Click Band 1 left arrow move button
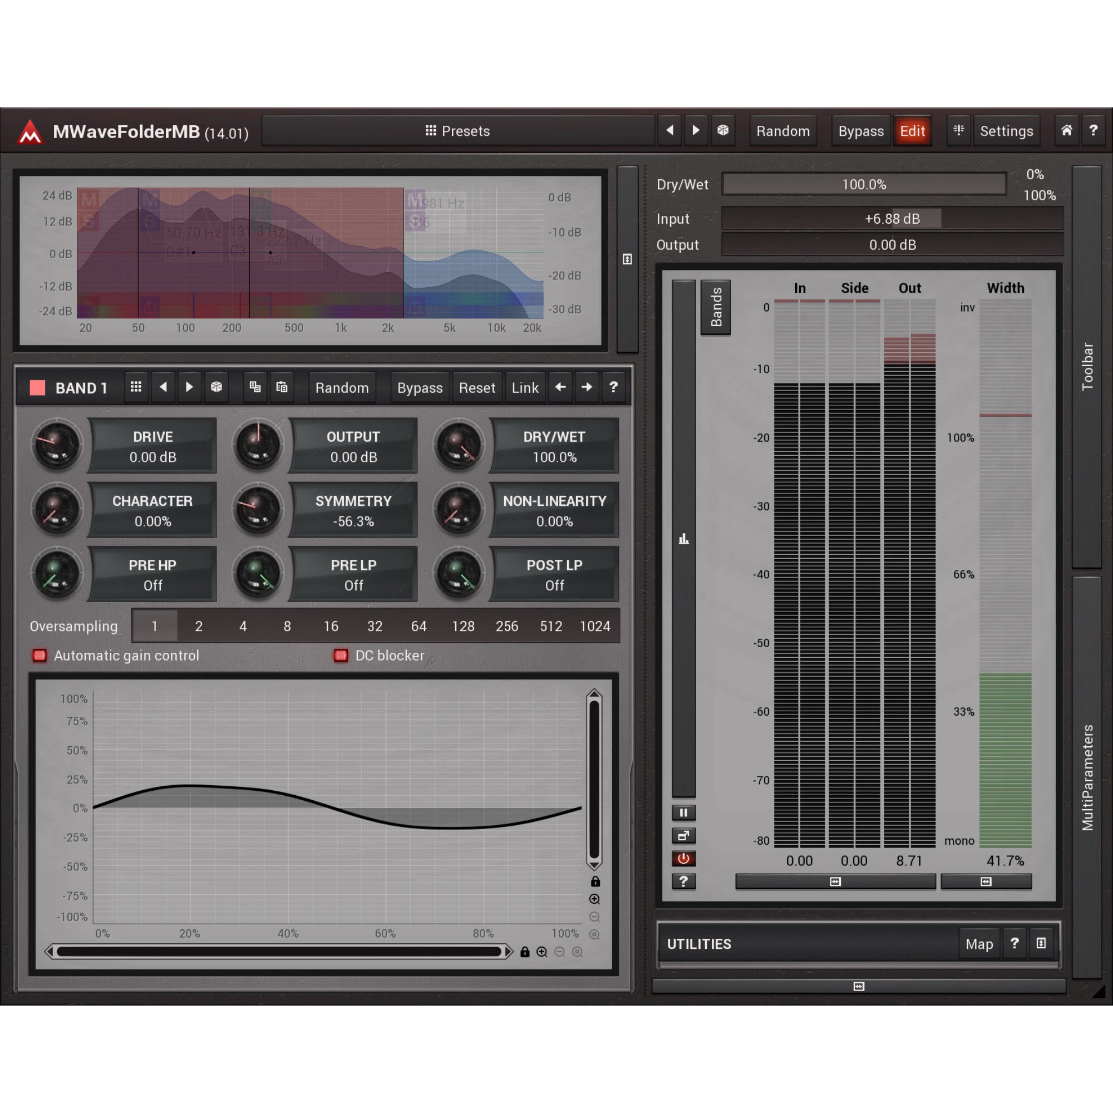This screenshot has height=1113, width=1113. [x=560, y=387]
